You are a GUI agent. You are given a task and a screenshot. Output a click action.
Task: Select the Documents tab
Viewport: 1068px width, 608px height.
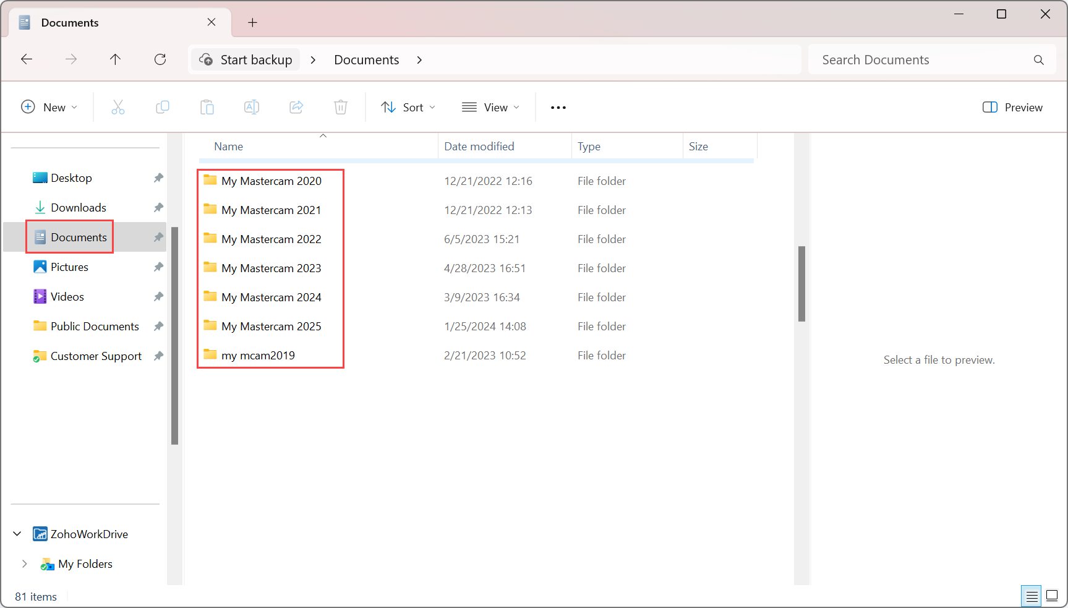pos(119,23)
